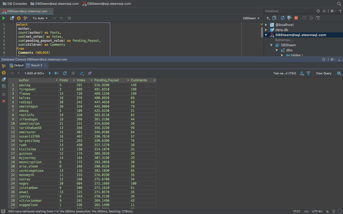Click duplicate data source icon in Database panel
The image size is (343, 214).
(274, 18)
